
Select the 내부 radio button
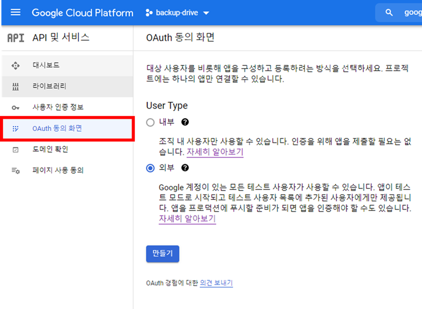(150, 122)
